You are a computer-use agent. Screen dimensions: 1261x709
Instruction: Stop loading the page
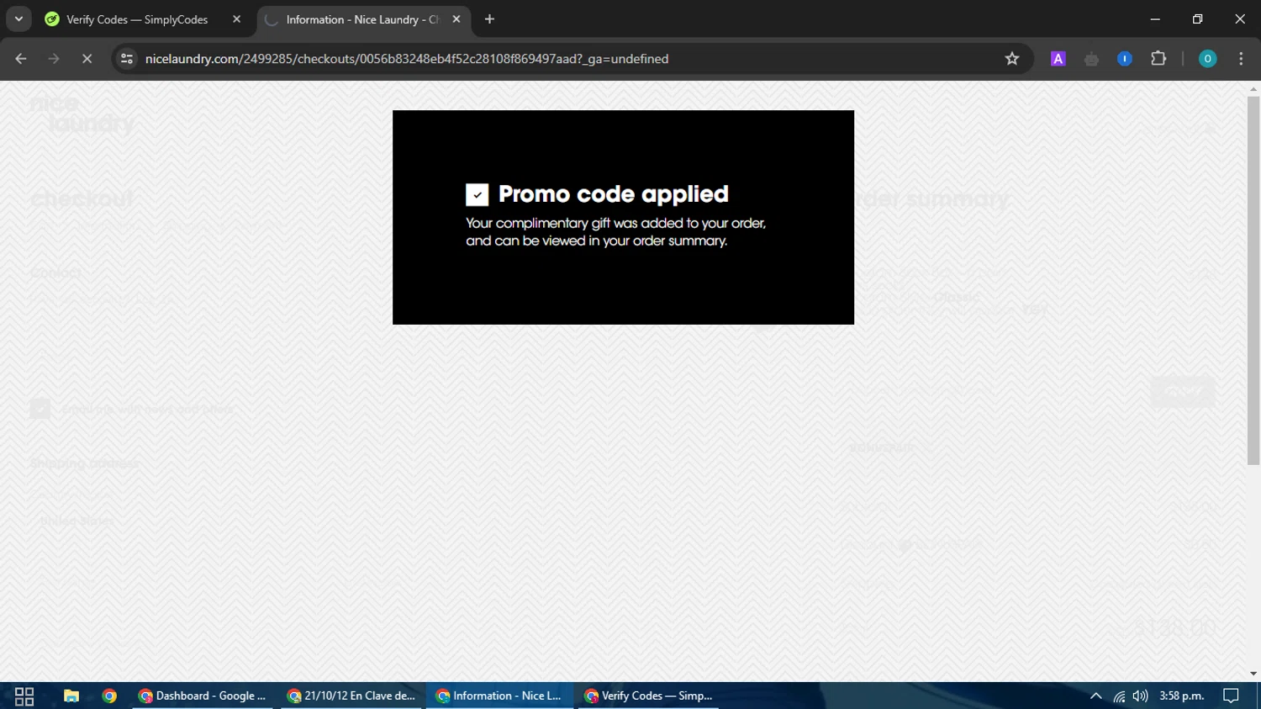coord(87,59)
